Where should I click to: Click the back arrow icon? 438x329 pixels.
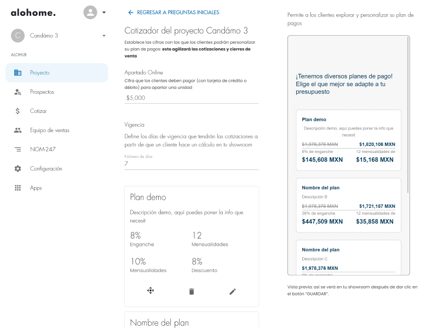(x=130, y=12)
